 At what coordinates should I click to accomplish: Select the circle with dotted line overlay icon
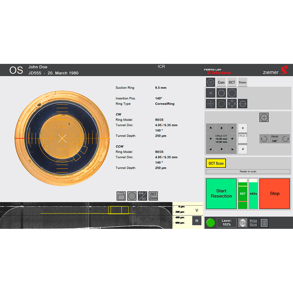(x=243, y=103)
